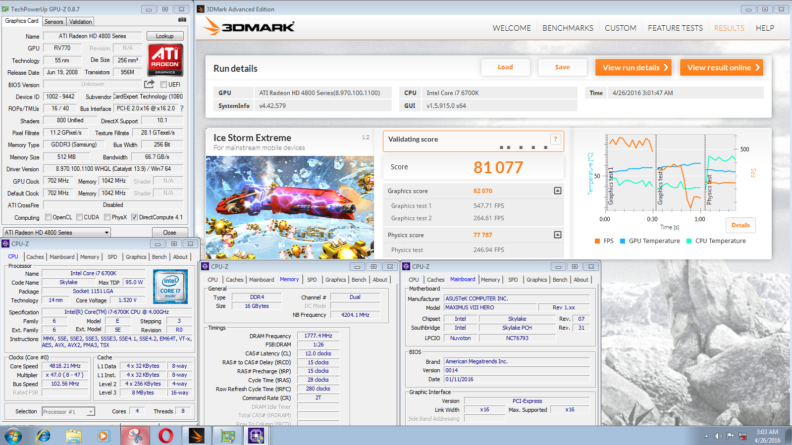The width and height of the screenshot is (792, 445).
Task: Open Windows Media Player from the taskbar
Action: (x=103, y=436)
